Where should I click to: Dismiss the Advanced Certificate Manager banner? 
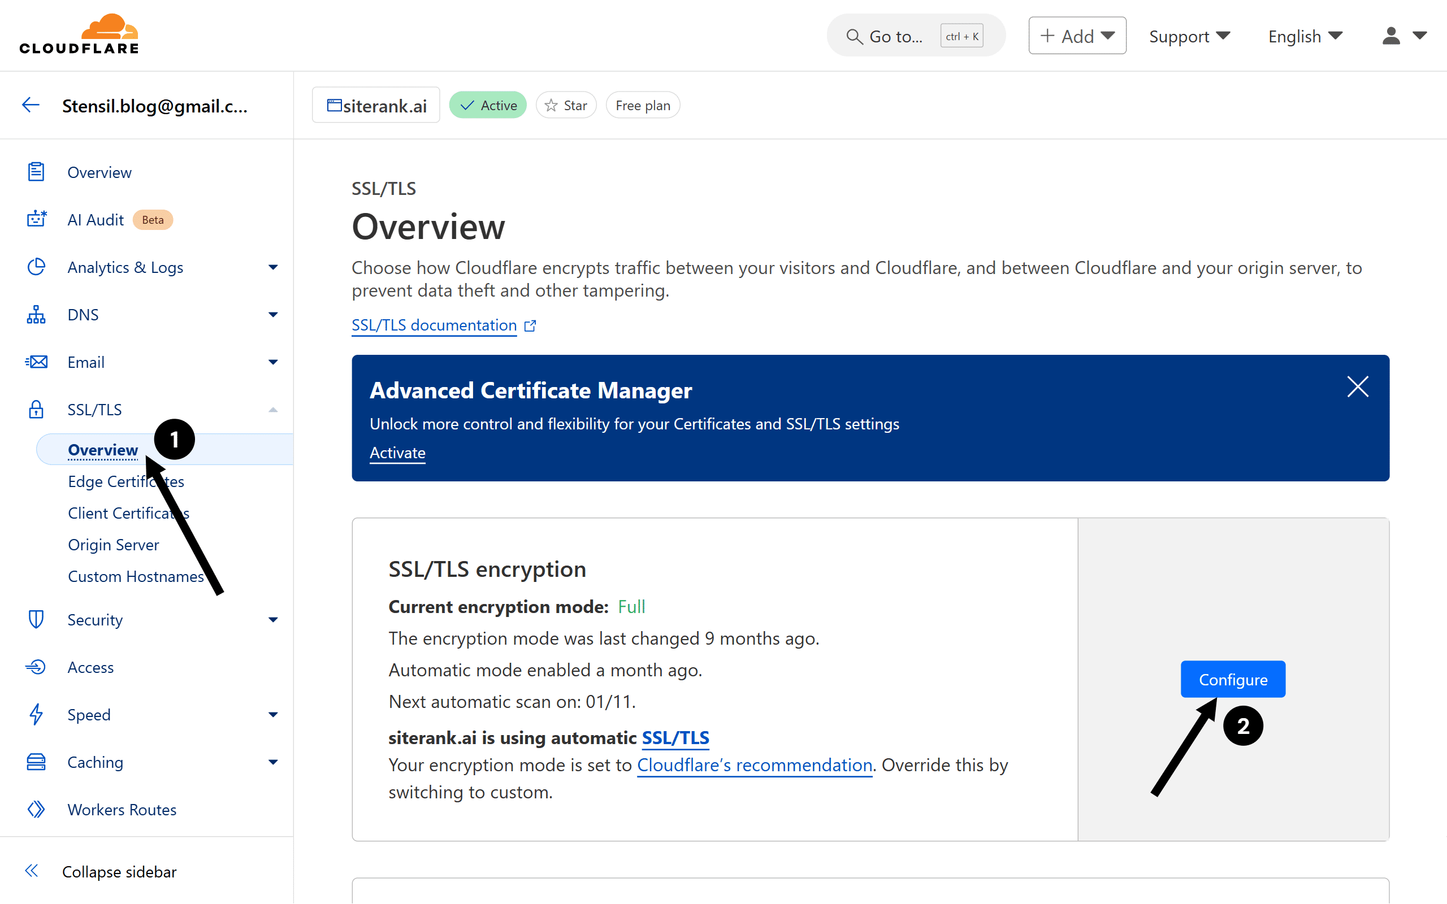point(1358,387)
